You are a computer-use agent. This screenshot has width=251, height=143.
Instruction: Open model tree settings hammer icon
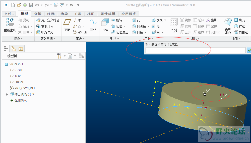click(59, 56)
